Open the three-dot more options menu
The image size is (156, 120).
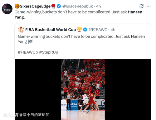point(149,6)
